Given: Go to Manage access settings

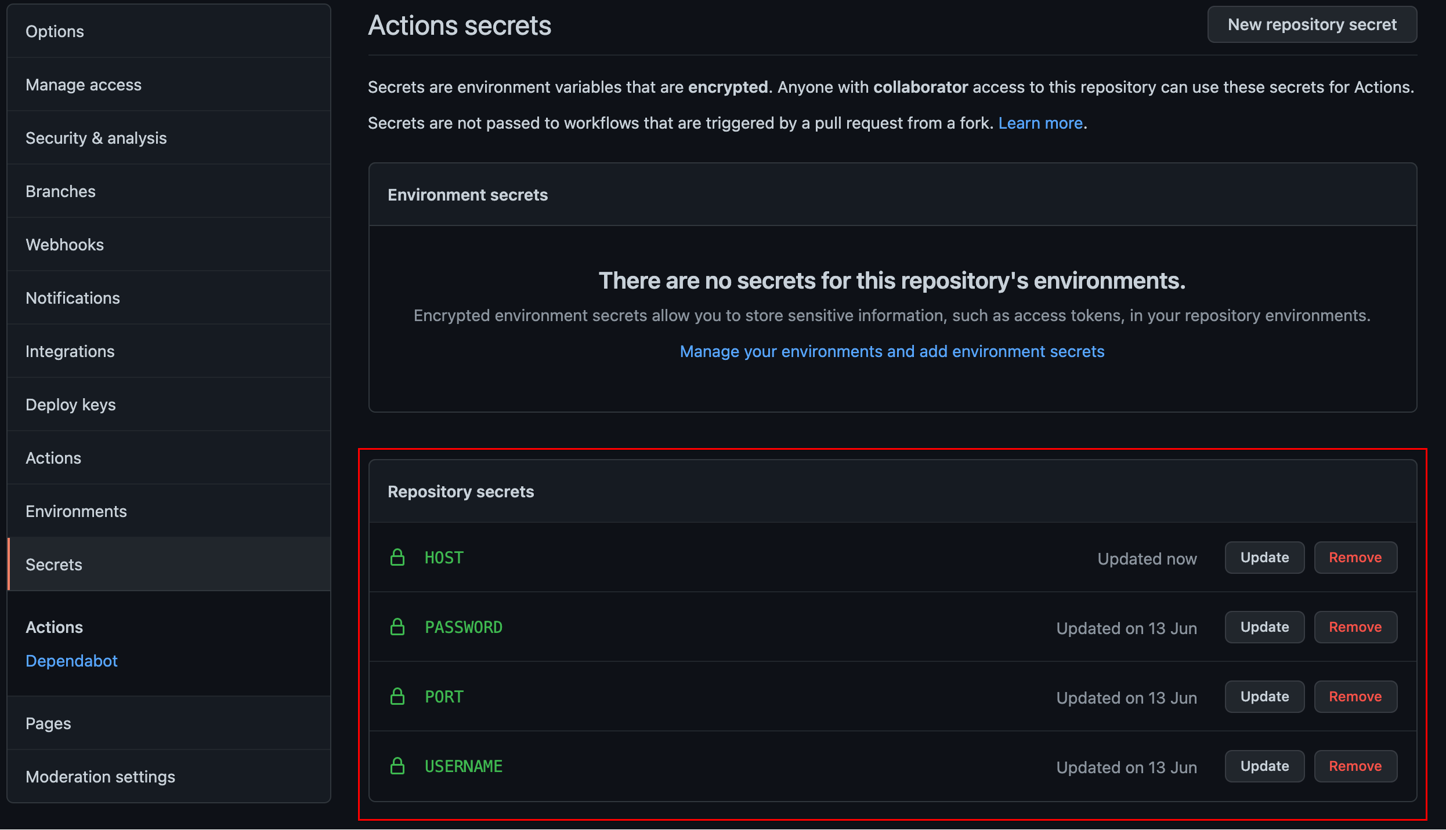Looking at the screenshot, I should (169, 85).
